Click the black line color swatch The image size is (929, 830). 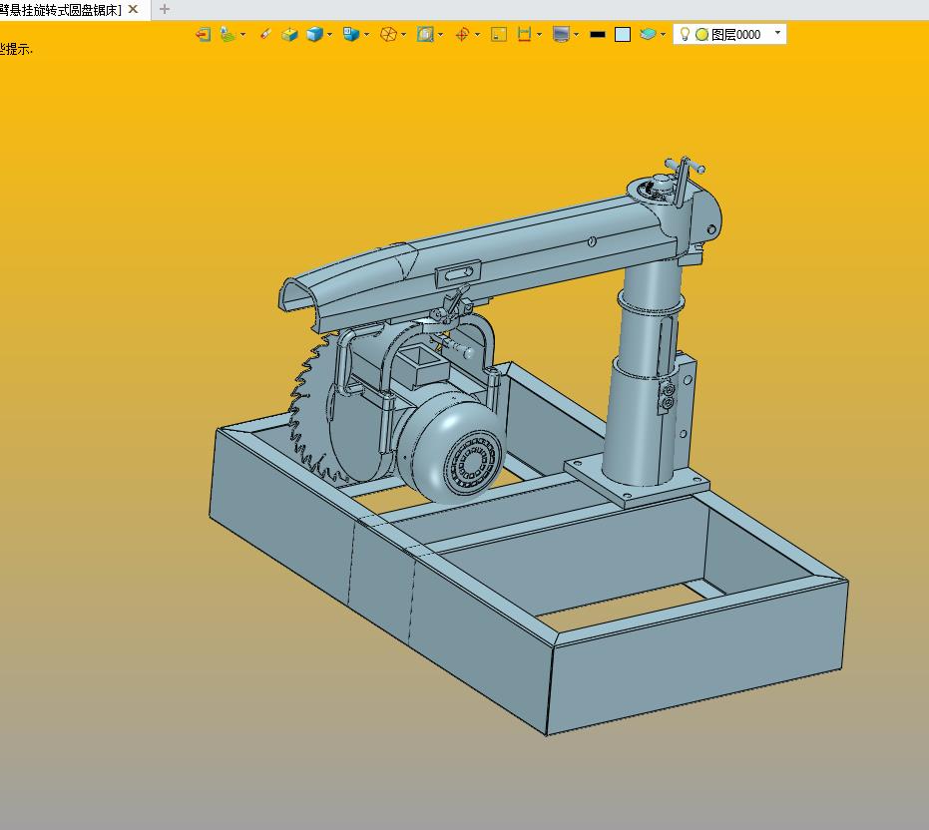coord(598,35)
